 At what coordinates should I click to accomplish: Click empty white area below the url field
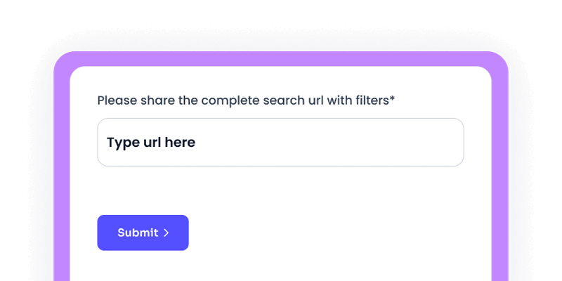tap(281, 190)
